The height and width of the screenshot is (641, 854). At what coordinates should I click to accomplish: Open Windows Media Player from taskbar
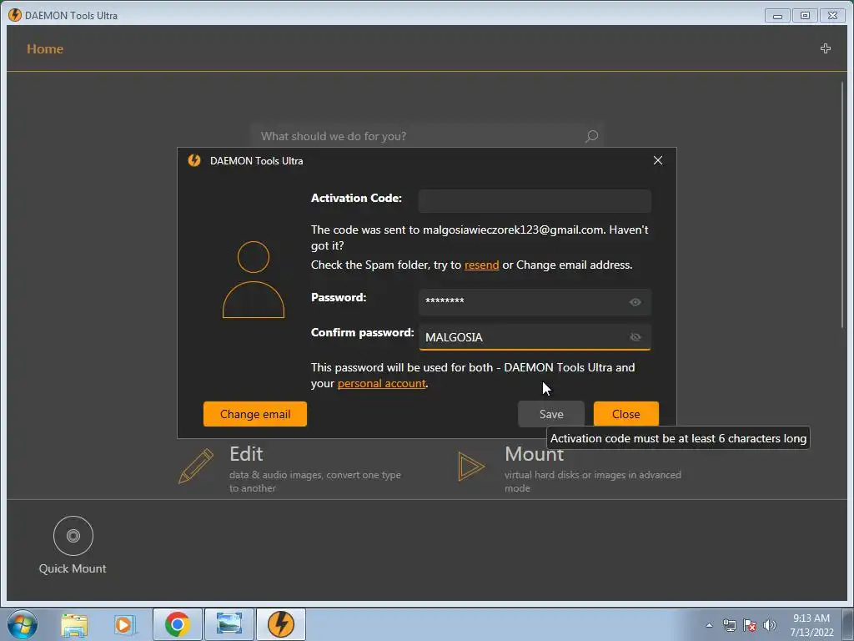124,624
